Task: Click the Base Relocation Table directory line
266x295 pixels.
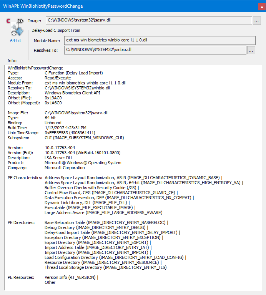Action: (x=106, y=222)
